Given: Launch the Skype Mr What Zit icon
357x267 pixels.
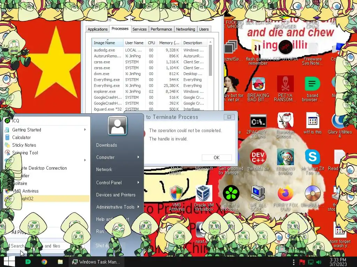Looking at the screenshot, I should 313,157.
